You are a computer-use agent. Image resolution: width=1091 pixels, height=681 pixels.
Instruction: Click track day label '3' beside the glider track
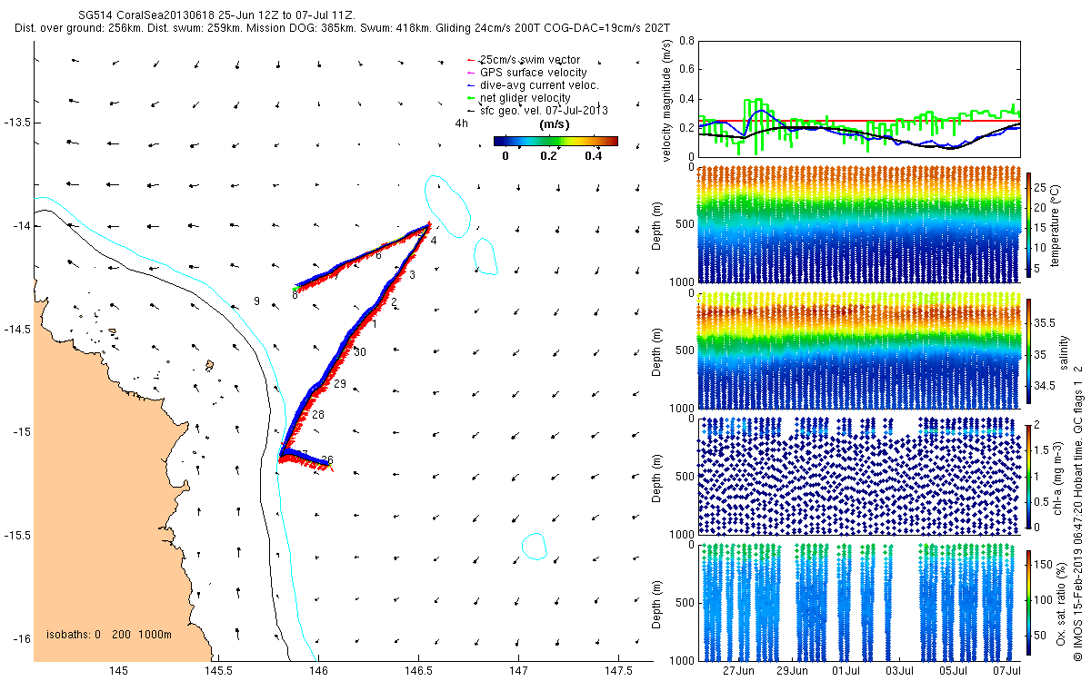coord(412,275)
